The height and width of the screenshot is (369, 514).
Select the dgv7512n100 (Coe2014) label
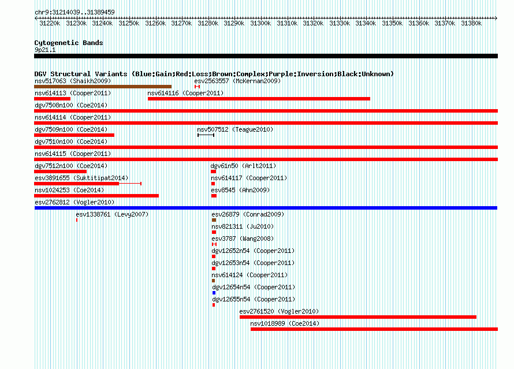[71, 166]
